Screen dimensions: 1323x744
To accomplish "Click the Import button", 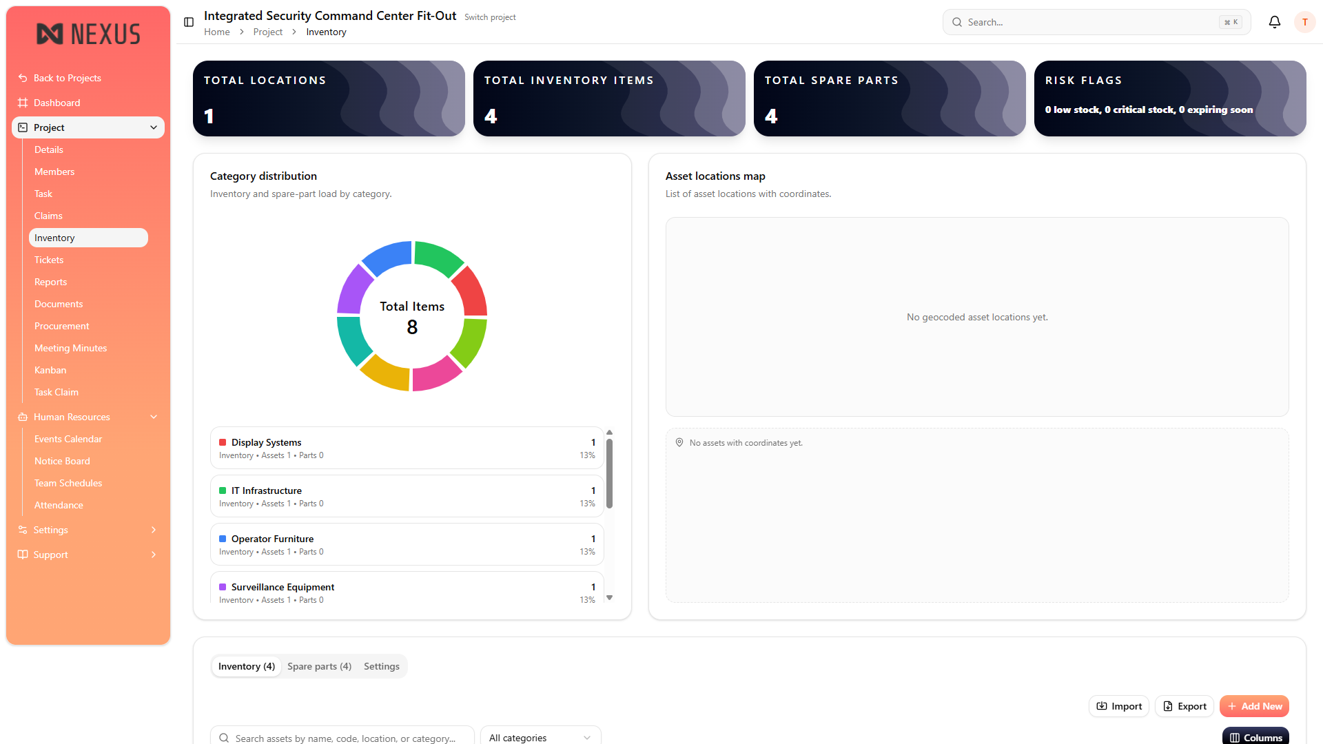I will 1119,706.
